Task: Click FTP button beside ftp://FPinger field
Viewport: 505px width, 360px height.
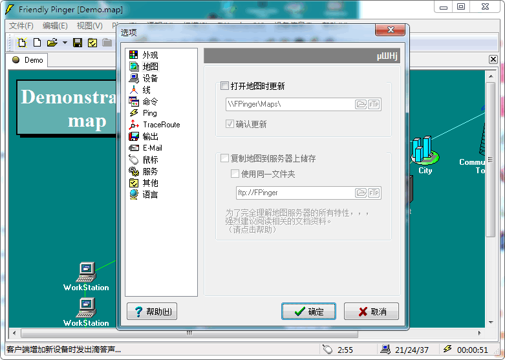Action: coord(374,193)
